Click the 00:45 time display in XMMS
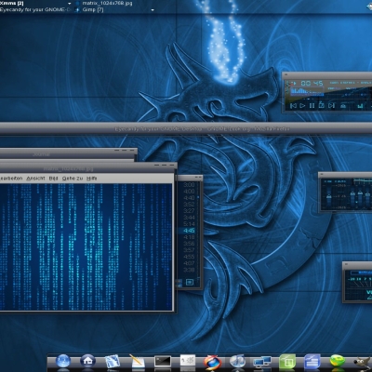The image size is (372, 372). (312, 84)
